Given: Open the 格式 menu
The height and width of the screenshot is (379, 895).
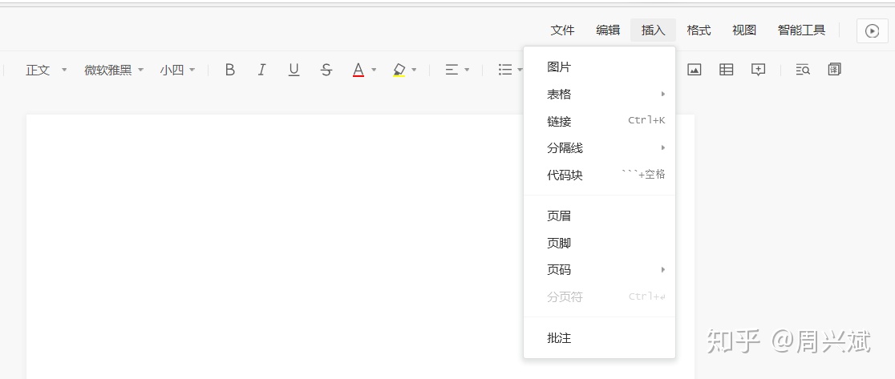Looking at the screenshot, I should (699, 30).
